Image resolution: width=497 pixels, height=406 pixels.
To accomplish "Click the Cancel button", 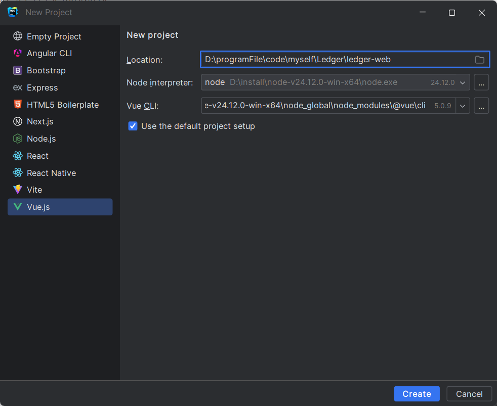I will [469, 394].
